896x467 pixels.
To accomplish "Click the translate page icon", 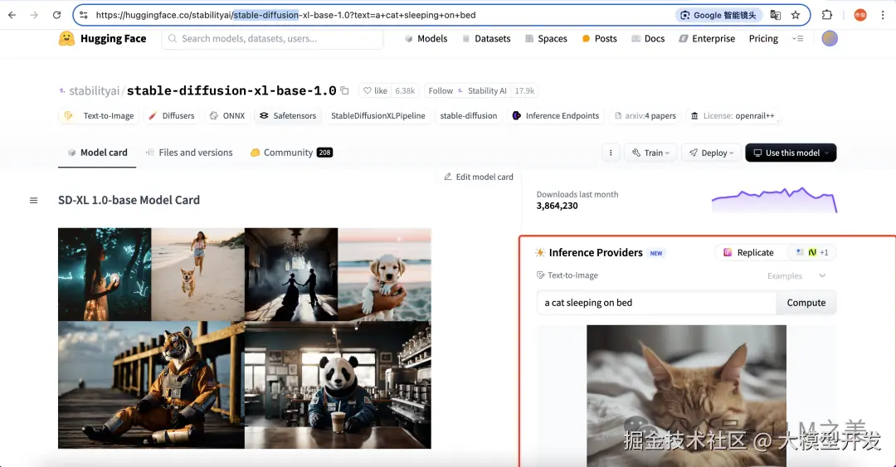I will [776, 15].
